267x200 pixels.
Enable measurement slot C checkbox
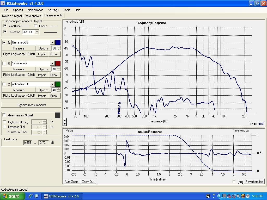click(x=4, y=84)
